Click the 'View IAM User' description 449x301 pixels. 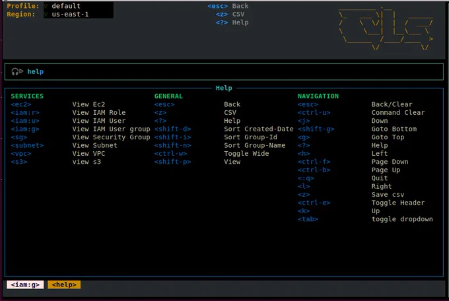point(99,121)
